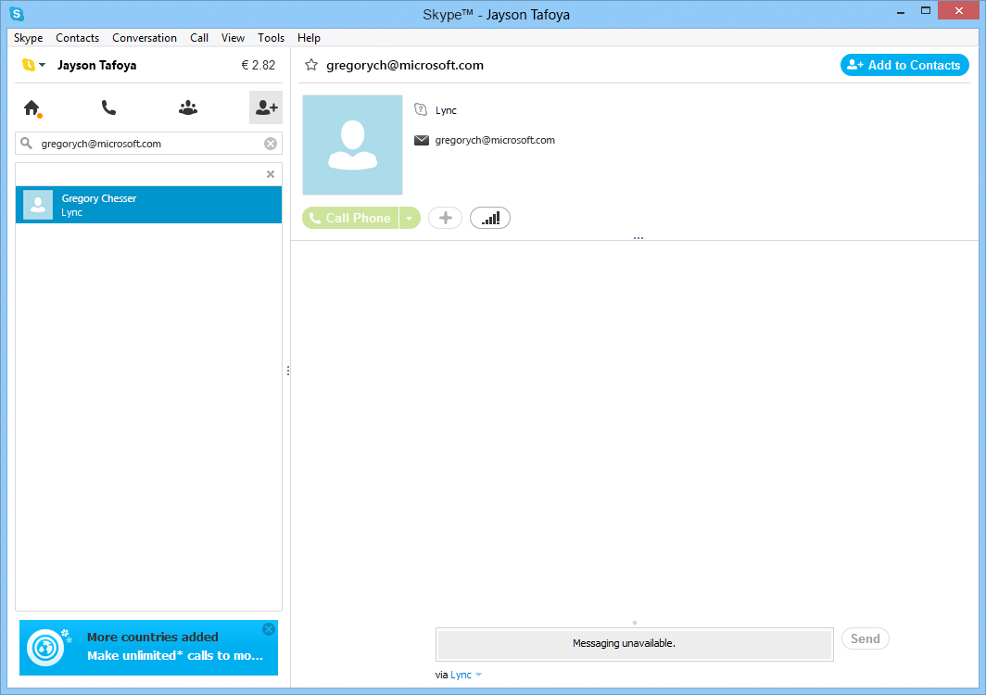Click the call quality signal bars button

(x=490, y=219)
